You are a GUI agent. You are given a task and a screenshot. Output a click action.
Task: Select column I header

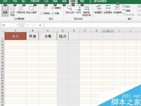[119, 31]
